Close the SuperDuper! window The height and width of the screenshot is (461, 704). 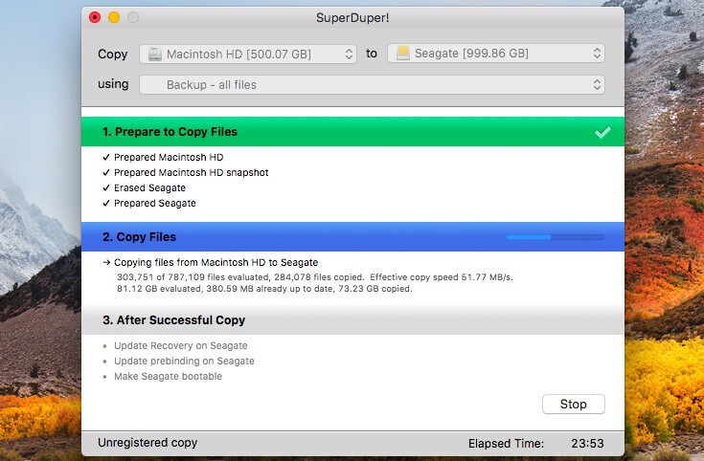[x=95, y=17]
